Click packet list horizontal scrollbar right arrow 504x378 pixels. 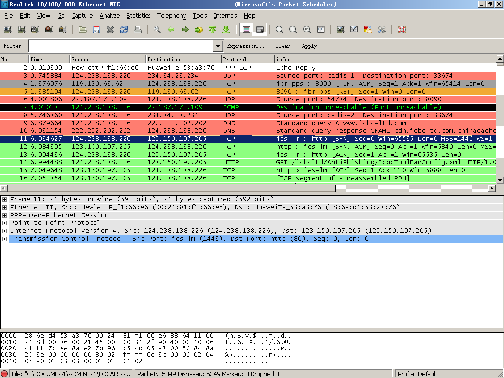point(492,189)
